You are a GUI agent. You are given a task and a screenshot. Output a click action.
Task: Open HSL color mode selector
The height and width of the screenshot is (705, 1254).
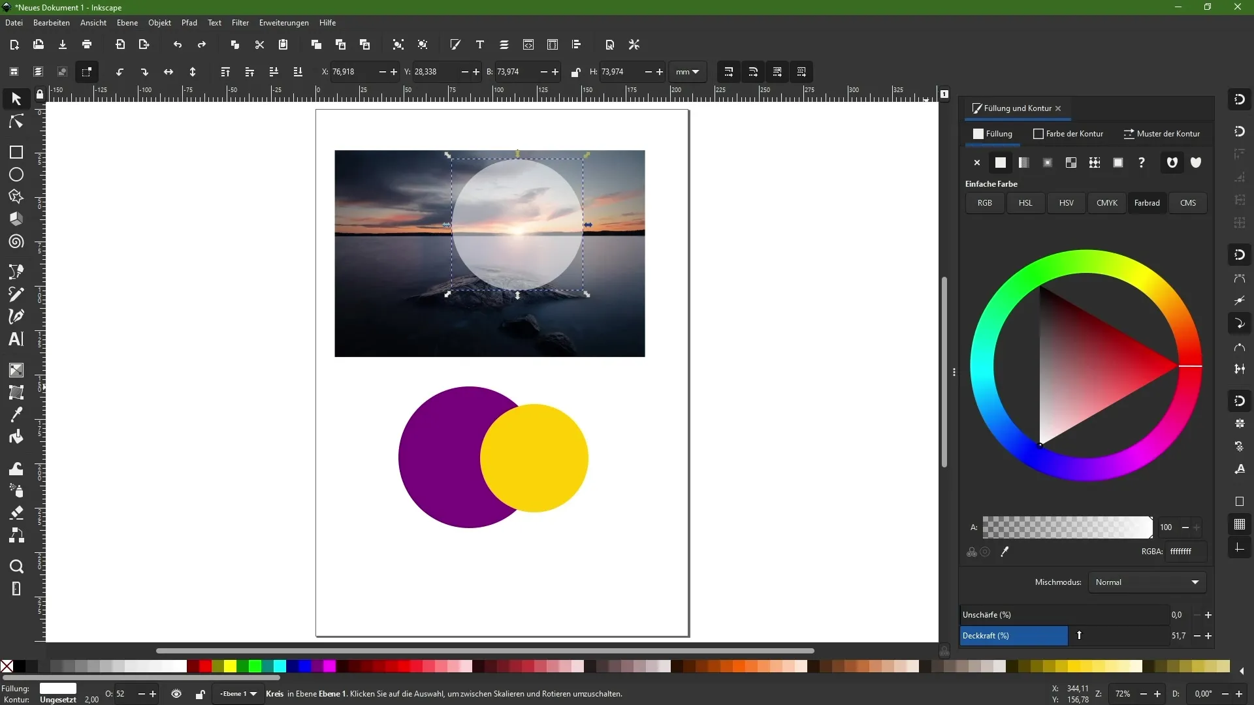[1025, 202]
